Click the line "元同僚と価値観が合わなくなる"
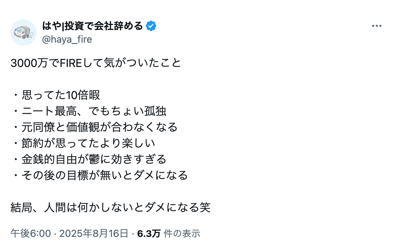This screenshot has height=251, width=393. [99, 127]
